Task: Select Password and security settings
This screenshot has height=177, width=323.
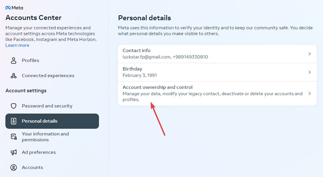Action: click(47, 106)
